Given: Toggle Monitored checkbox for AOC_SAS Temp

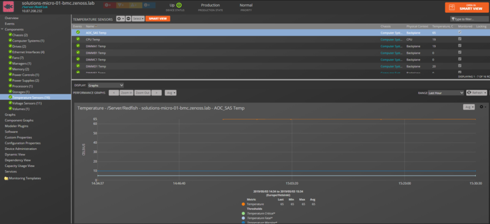Looking at the screenshot, I should click(460, 32).
